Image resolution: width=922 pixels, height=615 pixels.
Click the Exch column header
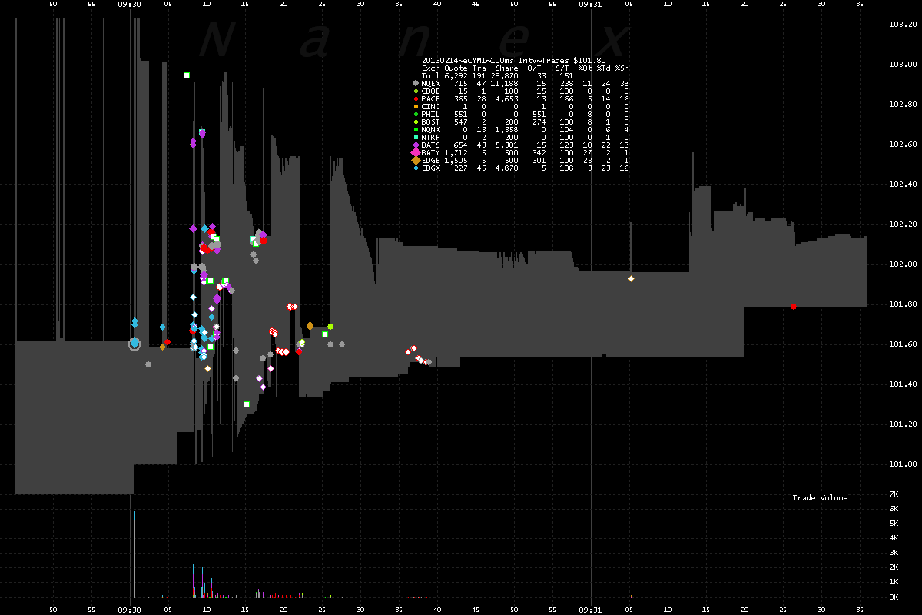[431, 68]
